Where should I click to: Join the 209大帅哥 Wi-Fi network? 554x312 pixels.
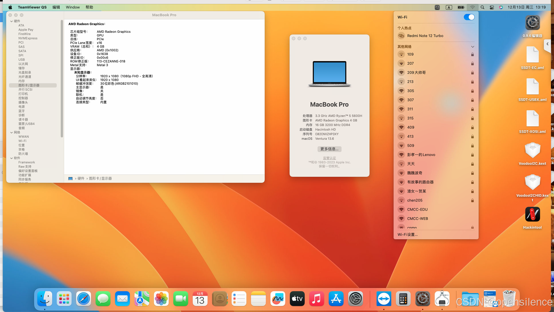pos(436,73)
